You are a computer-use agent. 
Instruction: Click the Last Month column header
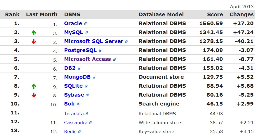(x=42, y=14)
